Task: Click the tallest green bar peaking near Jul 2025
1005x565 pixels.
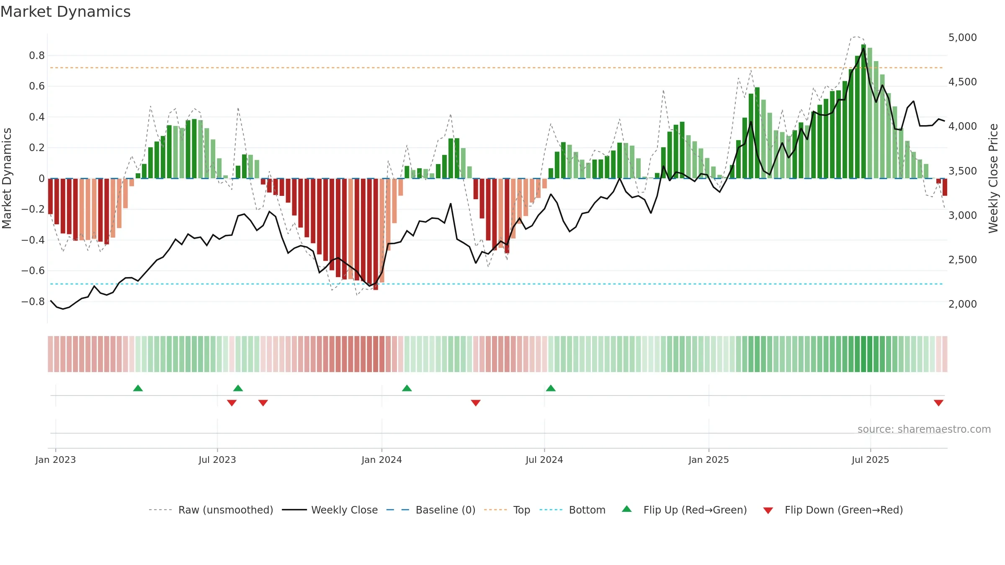Action: coord(863,111)
